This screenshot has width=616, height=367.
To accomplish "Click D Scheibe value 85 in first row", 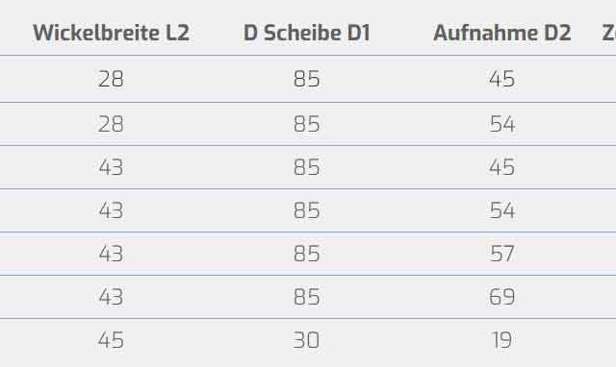I will (307, 79).
